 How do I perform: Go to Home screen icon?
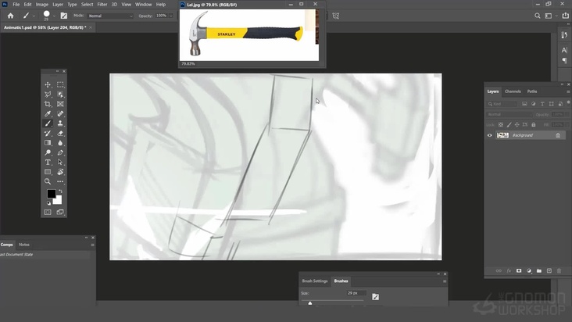(11, 16)
